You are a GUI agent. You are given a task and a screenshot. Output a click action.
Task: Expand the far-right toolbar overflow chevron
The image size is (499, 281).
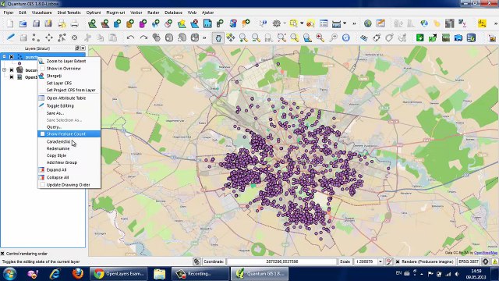[496, 23]
